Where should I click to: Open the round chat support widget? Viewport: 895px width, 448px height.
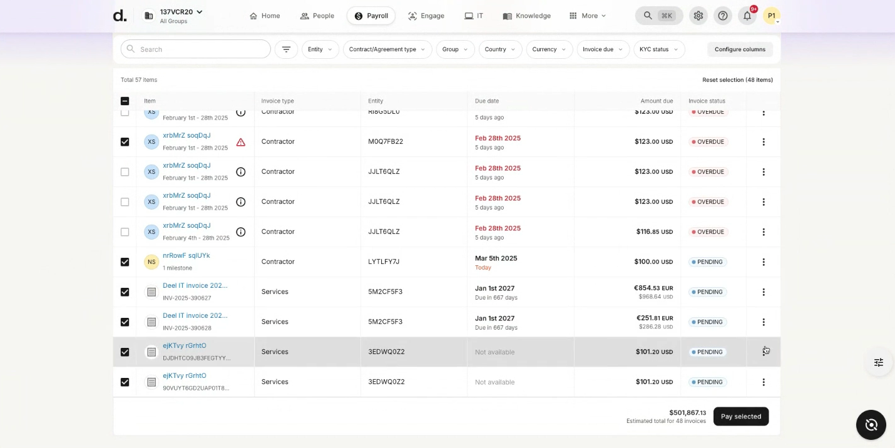pyautogui.click(x=871, y=425)
